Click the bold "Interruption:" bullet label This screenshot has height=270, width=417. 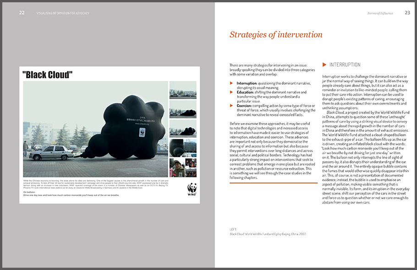coord(247,83)
